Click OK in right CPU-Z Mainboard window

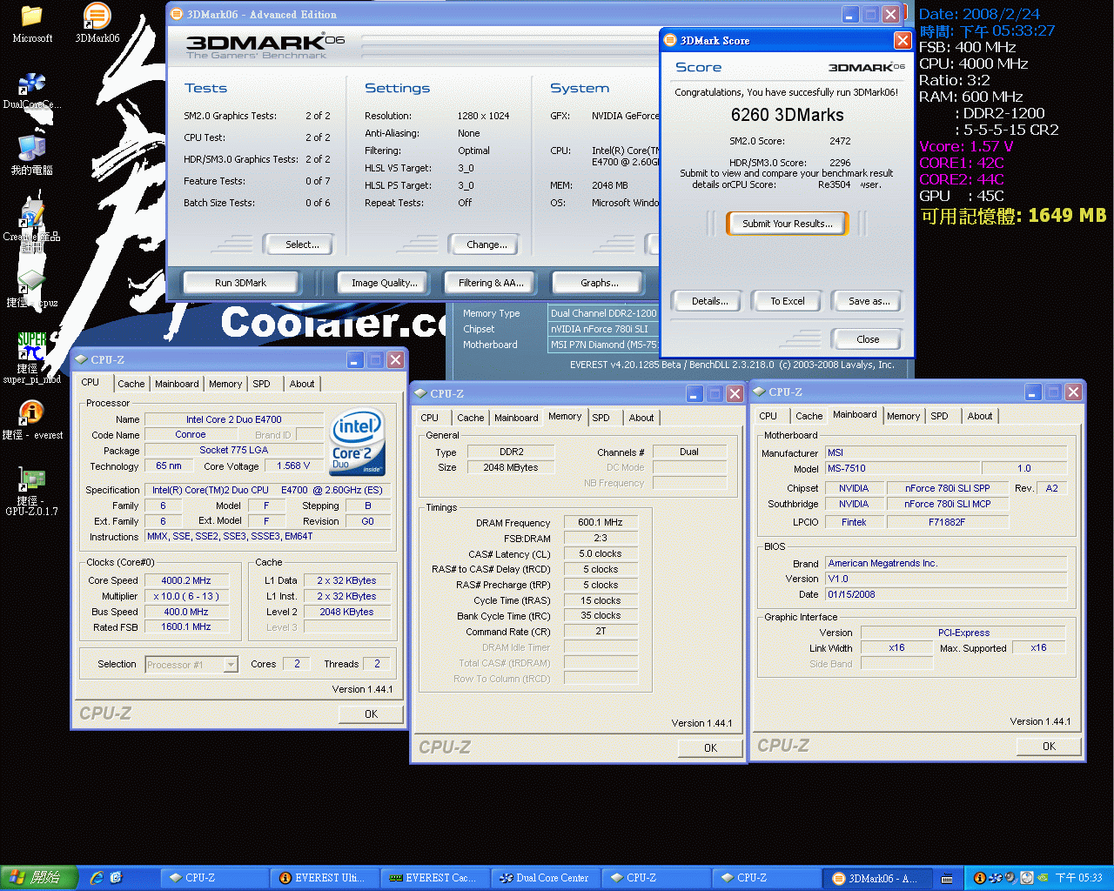pyautogui.click(x=1050, y=747)
